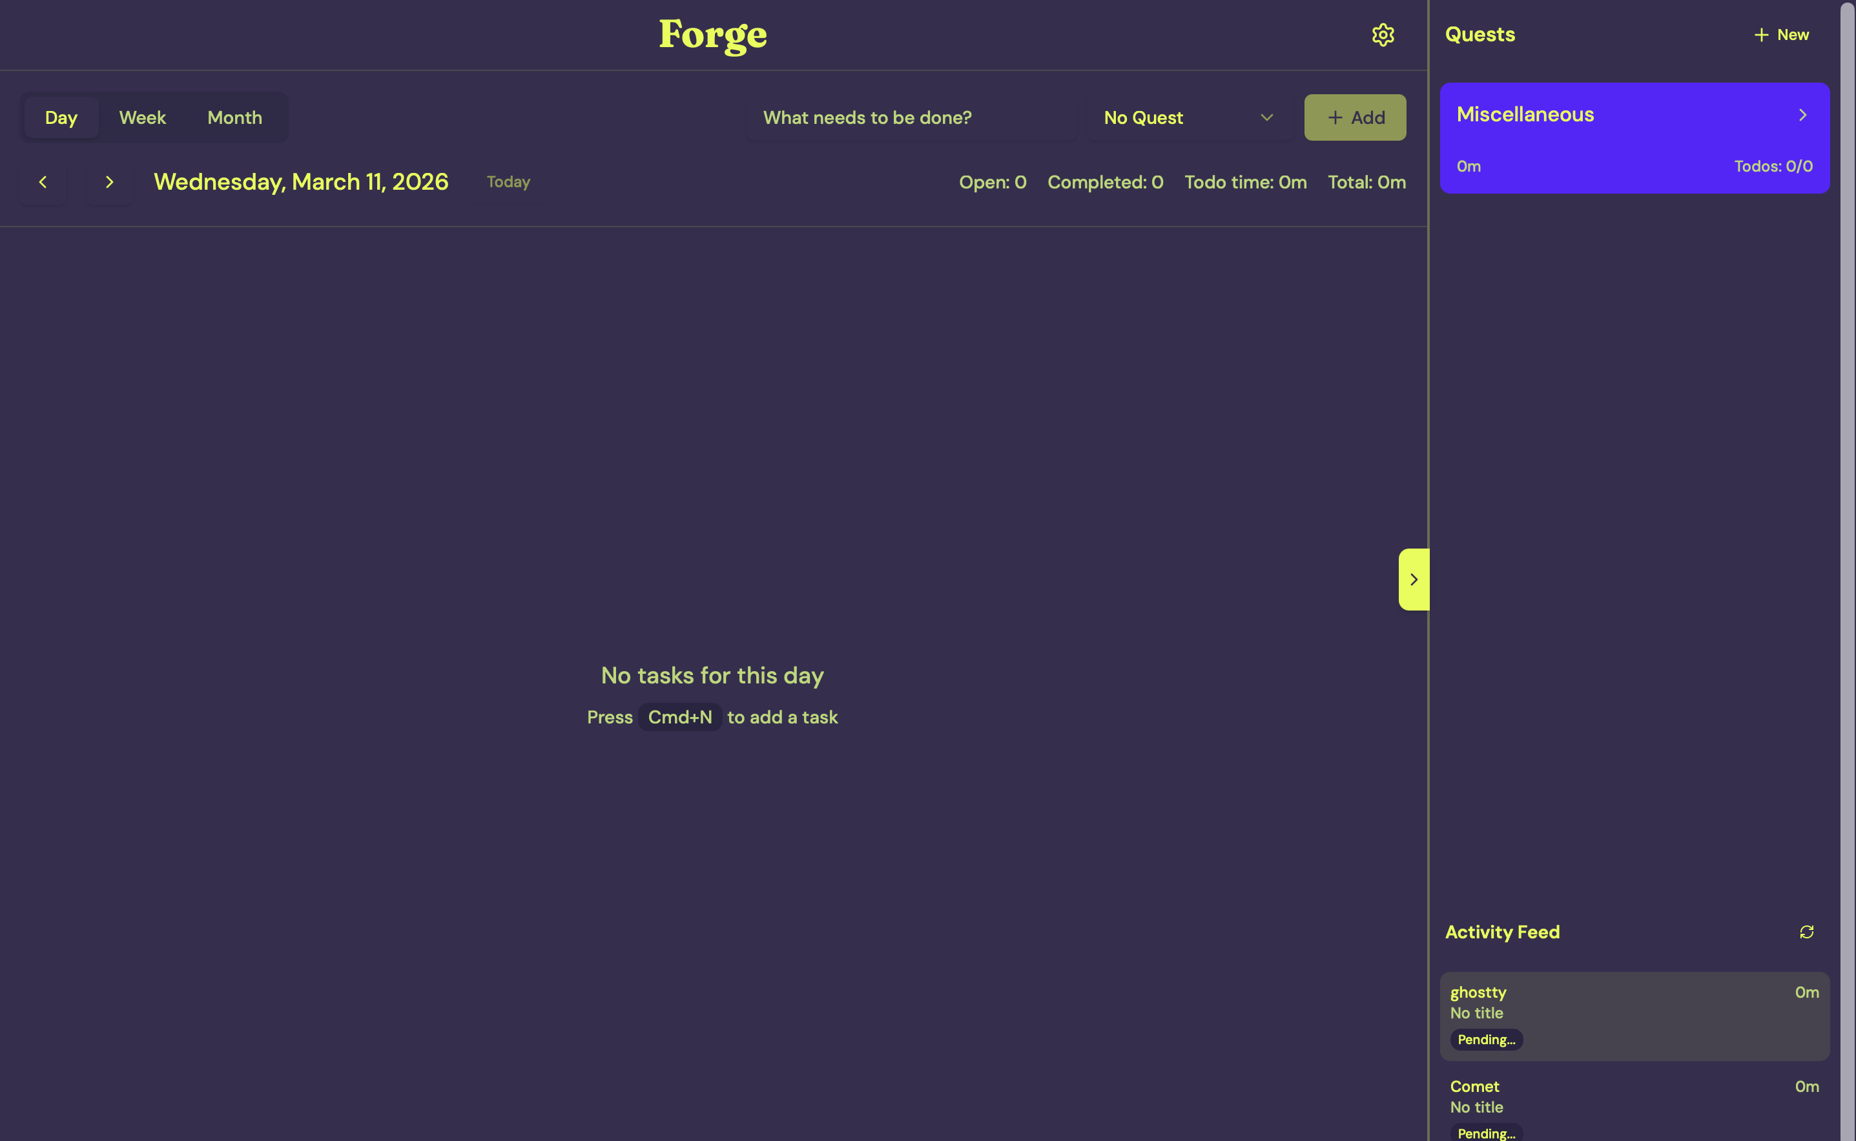Open the ghostty activity entry
Screen dimensions: 1856x1141
coord(1634,1015)
